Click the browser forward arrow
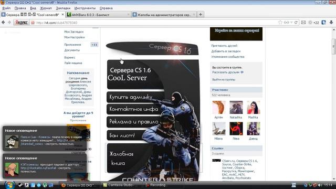This screenshot has width=336, height=189. 9,22
